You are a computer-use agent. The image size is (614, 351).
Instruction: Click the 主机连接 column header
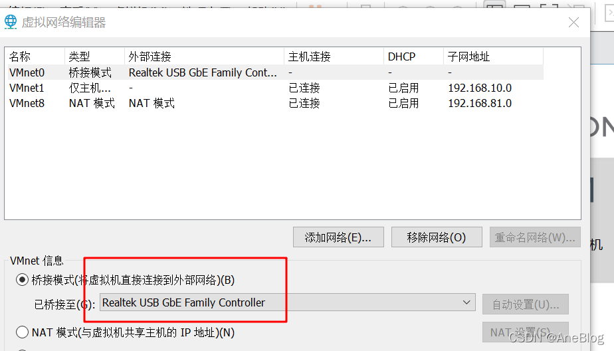tap(334, 57)
